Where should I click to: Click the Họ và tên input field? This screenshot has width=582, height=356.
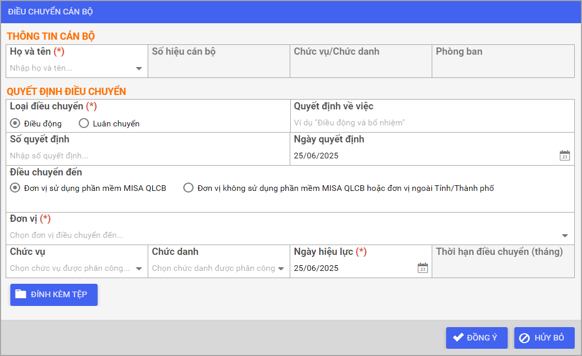tap(70, 68)
